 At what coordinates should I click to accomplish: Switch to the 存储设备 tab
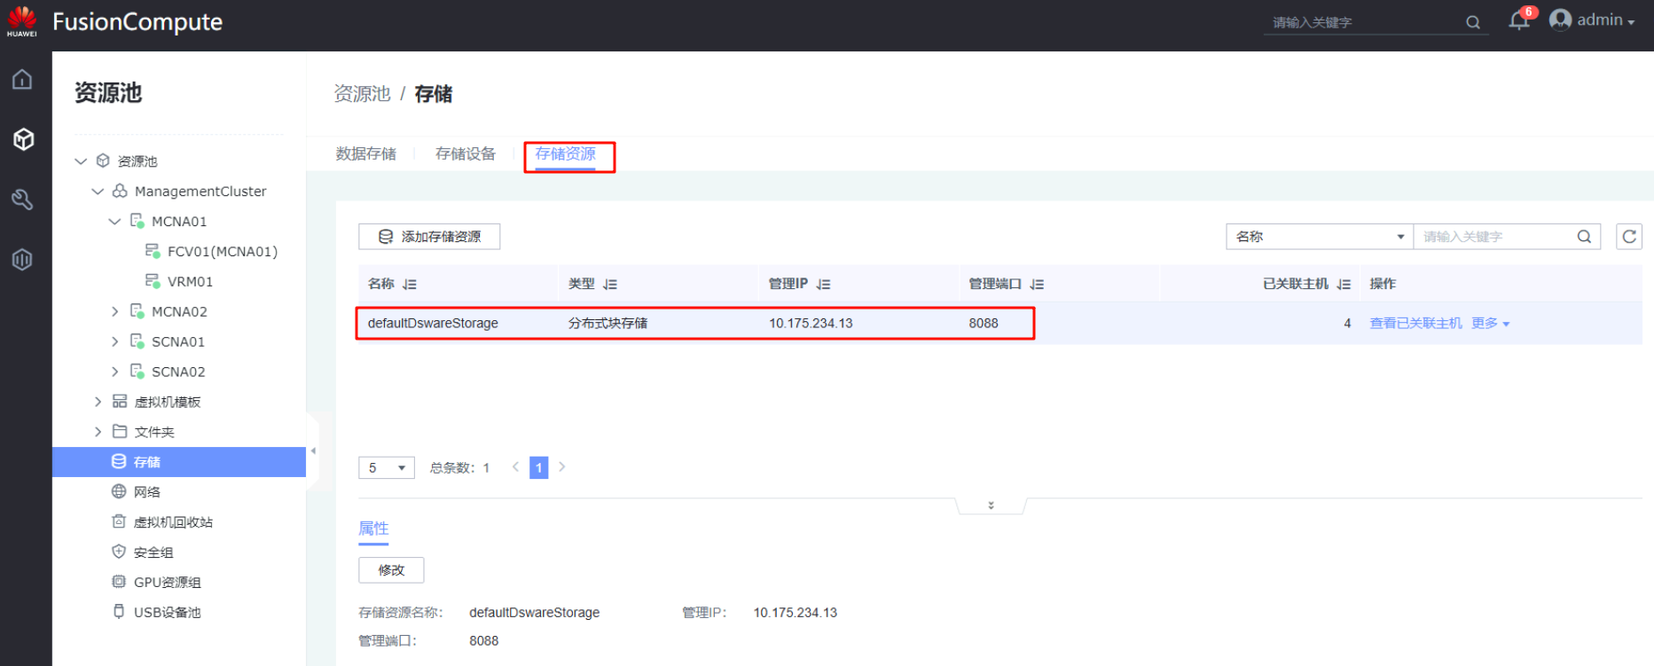pyautogui.click(x=465, y=154)
